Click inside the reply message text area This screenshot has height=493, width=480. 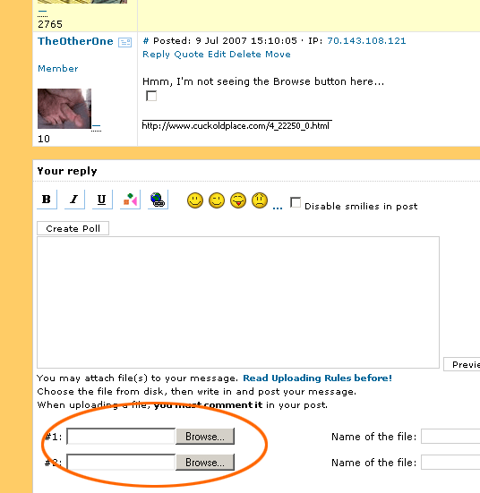[x=238, y=302]
